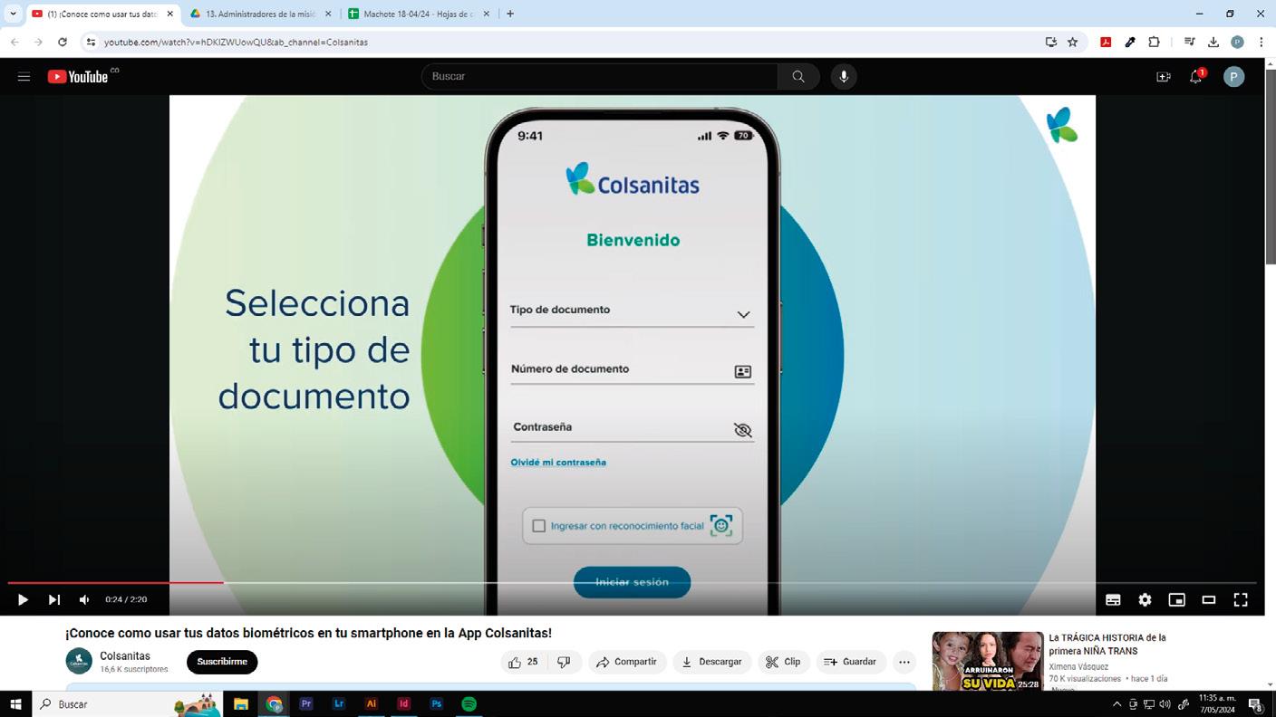Open the Adobe Acrobat extension
The height and width of the screenshot is (717, 1276).
[1106, 42]
